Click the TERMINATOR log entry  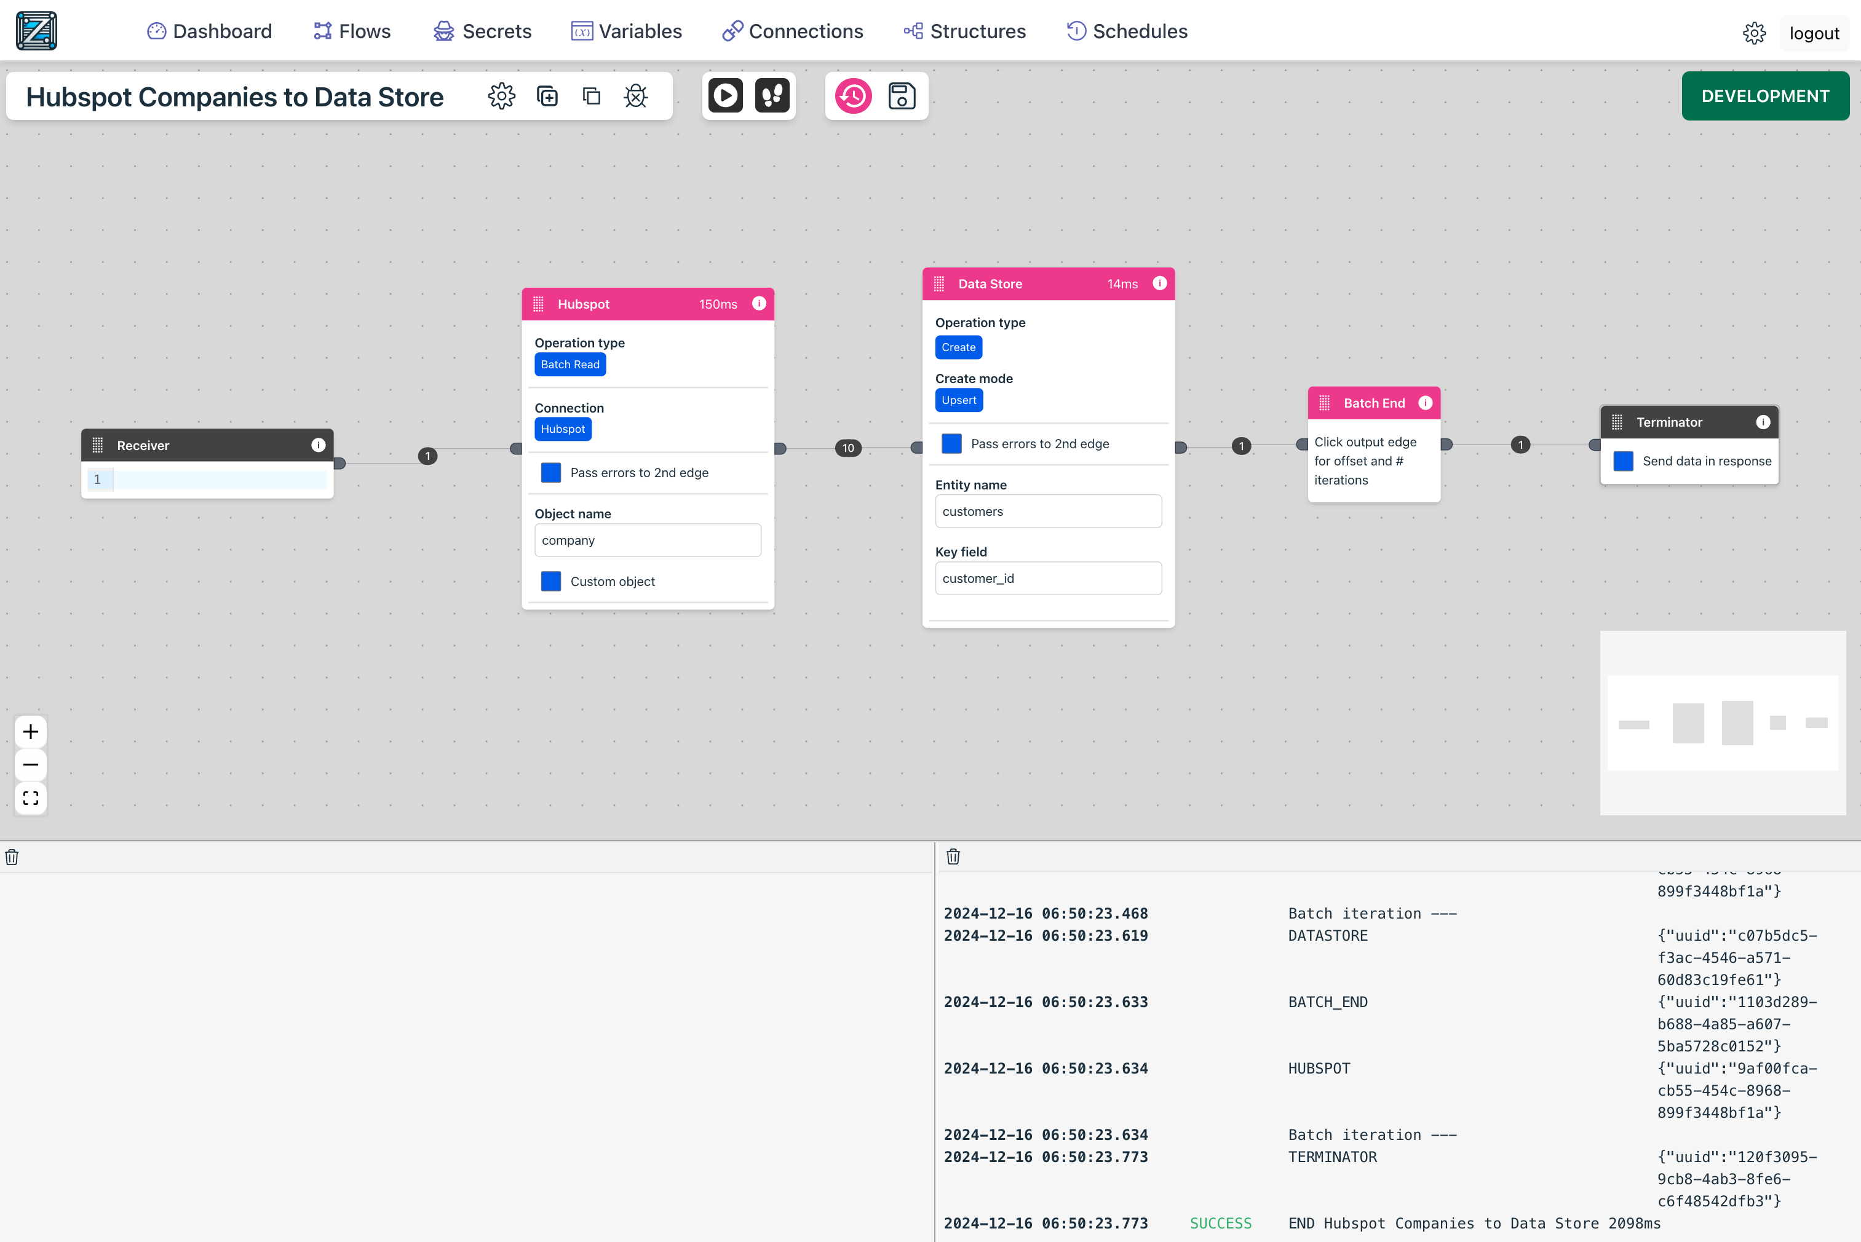(1331, 1157)
